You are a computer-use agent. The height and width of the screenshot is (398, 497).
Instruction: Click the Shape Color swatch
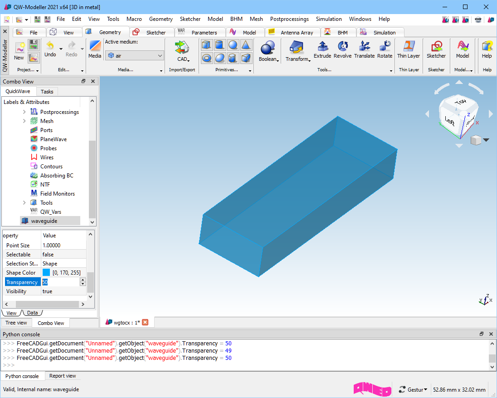46,272
